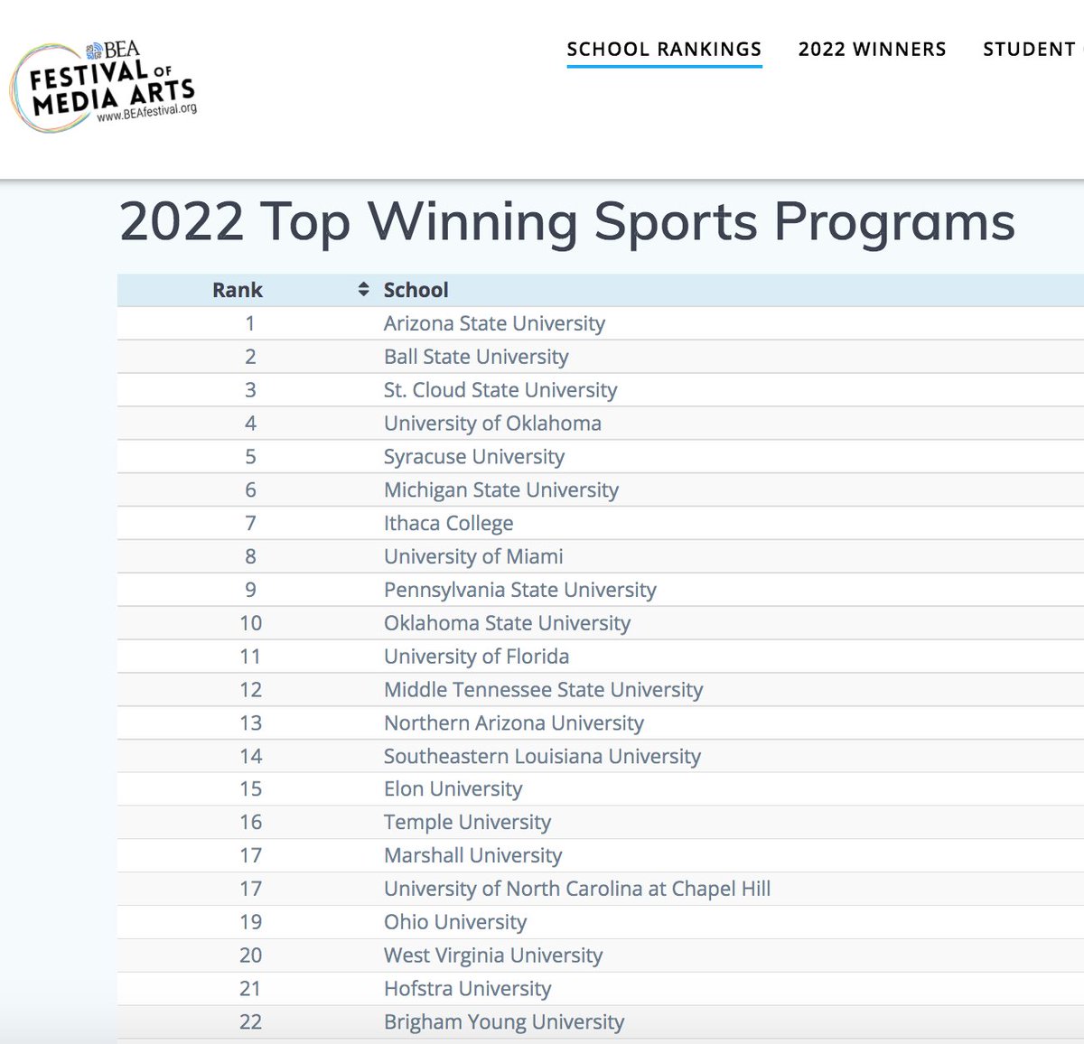Image resolution: width=1084 pixels, height=1044 pixels.
Task: Select University of North Carolina at Chapel Hill
Action: tap(577, 890)
